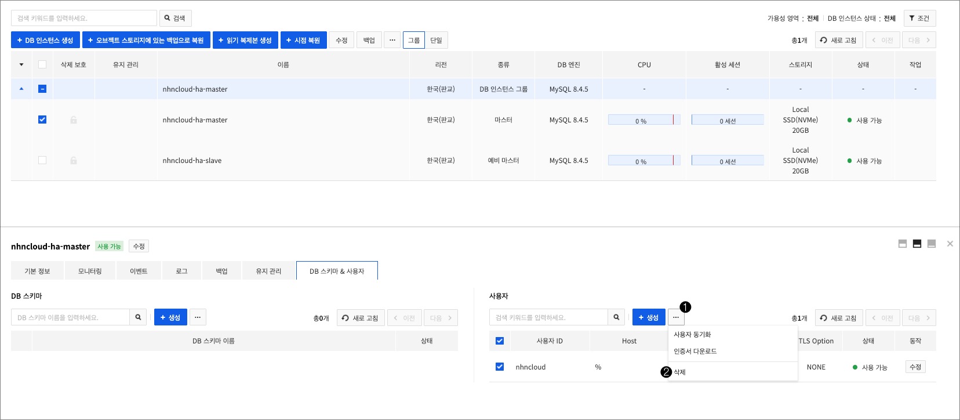Open the 모니터링 tab
The width and height of the screenshot is (960, 420).
(90, 271)
